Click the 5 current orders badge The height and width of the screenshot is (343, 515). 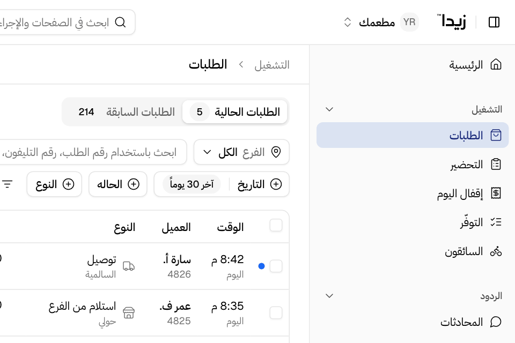200,112
